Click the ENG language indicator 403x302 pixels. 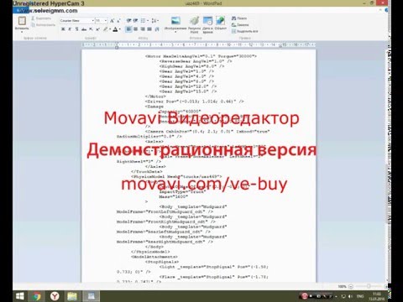[x=360, y=296]
